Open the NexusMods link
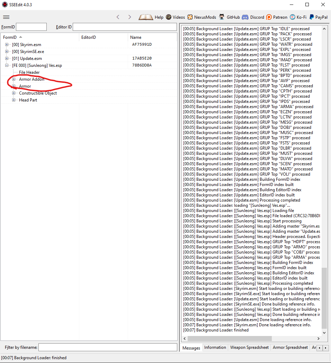 tap(205, 17)
